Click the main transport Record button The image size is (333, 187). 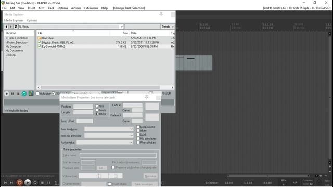pyautogui.click(x=20, y=182)
